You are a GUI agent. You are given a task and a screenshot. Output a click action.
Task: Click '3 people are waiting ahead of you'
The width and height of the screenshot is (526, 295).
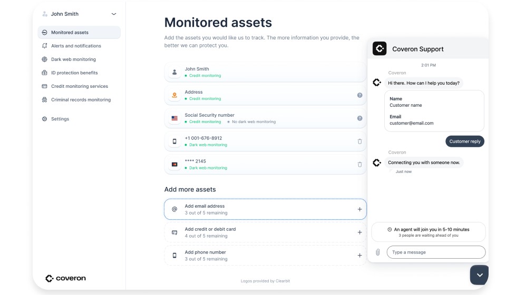coord(428,236)
